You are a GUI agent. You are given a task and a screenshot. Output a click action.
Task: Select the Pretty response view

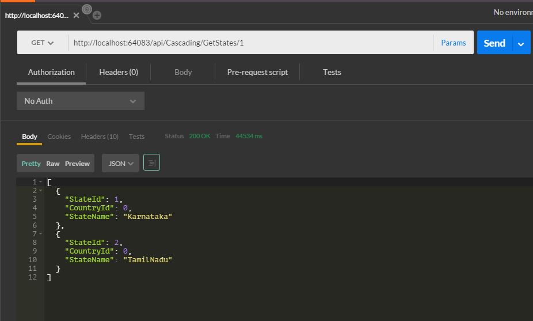[x=31, y=164]
